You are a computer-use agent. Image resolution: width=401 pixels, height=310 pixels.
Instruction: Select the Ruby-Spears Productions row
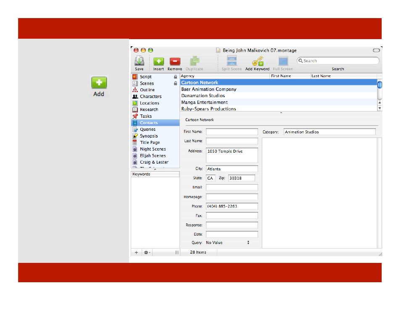tap(279, 109)
